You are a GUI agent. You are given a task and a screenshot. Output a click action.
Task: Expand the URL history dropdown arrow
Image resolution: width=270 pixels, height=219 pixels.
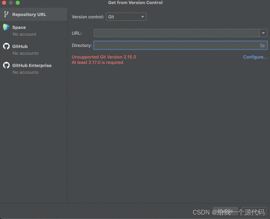(263, 33)
